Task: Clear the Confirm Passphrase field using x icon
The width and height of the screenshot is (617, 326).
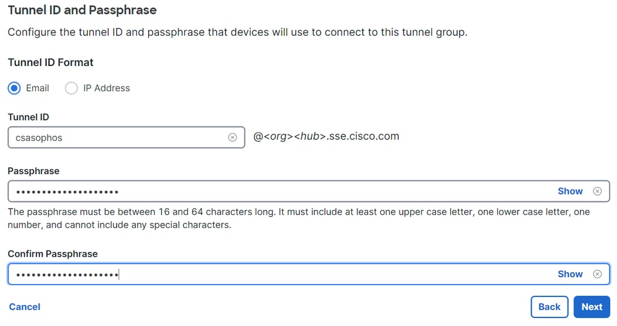Action: pyautogui.click(x=597, y=274)
